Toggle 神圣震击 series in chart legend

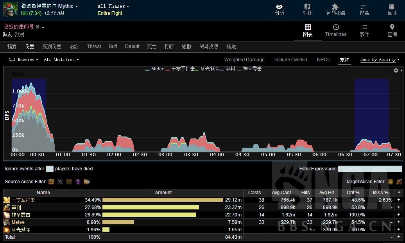coord(249,69)
